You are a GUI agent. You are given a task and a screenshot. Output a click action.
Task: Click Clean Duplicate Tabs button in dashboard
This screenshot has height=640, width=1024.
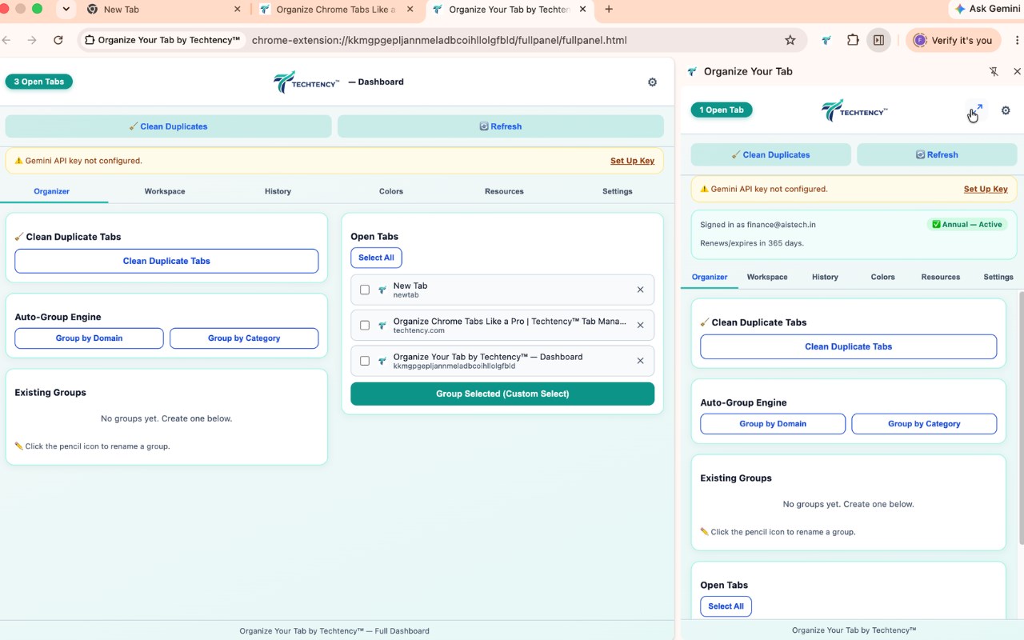point(166,261)
